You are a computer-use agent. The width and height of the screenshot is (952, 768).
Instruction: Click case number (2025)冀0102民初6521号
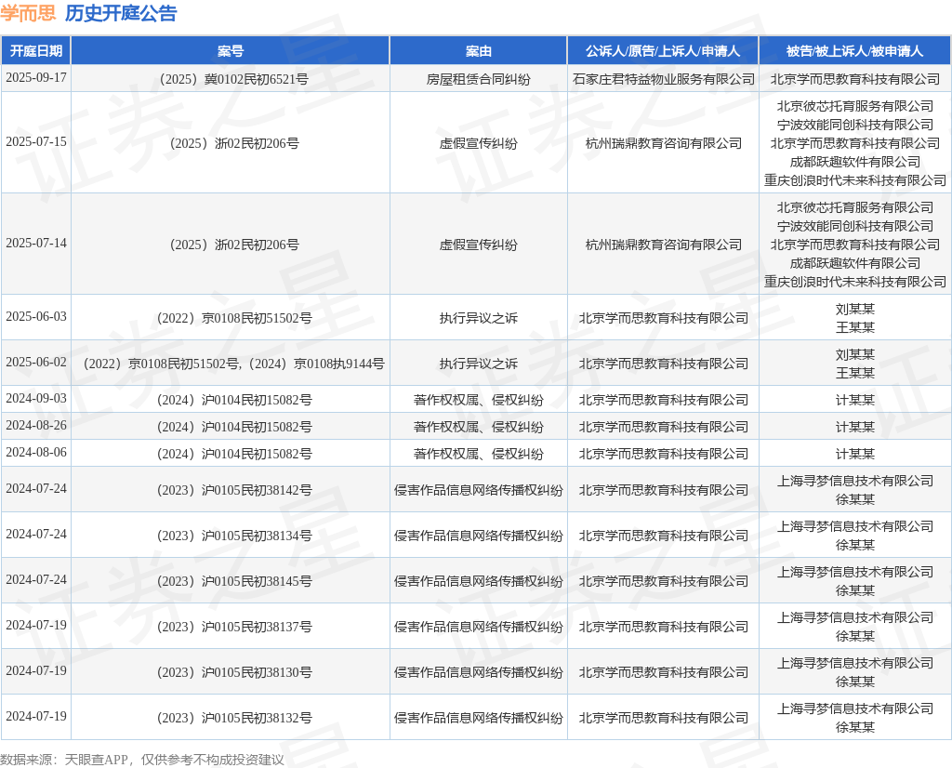[233, 79]
